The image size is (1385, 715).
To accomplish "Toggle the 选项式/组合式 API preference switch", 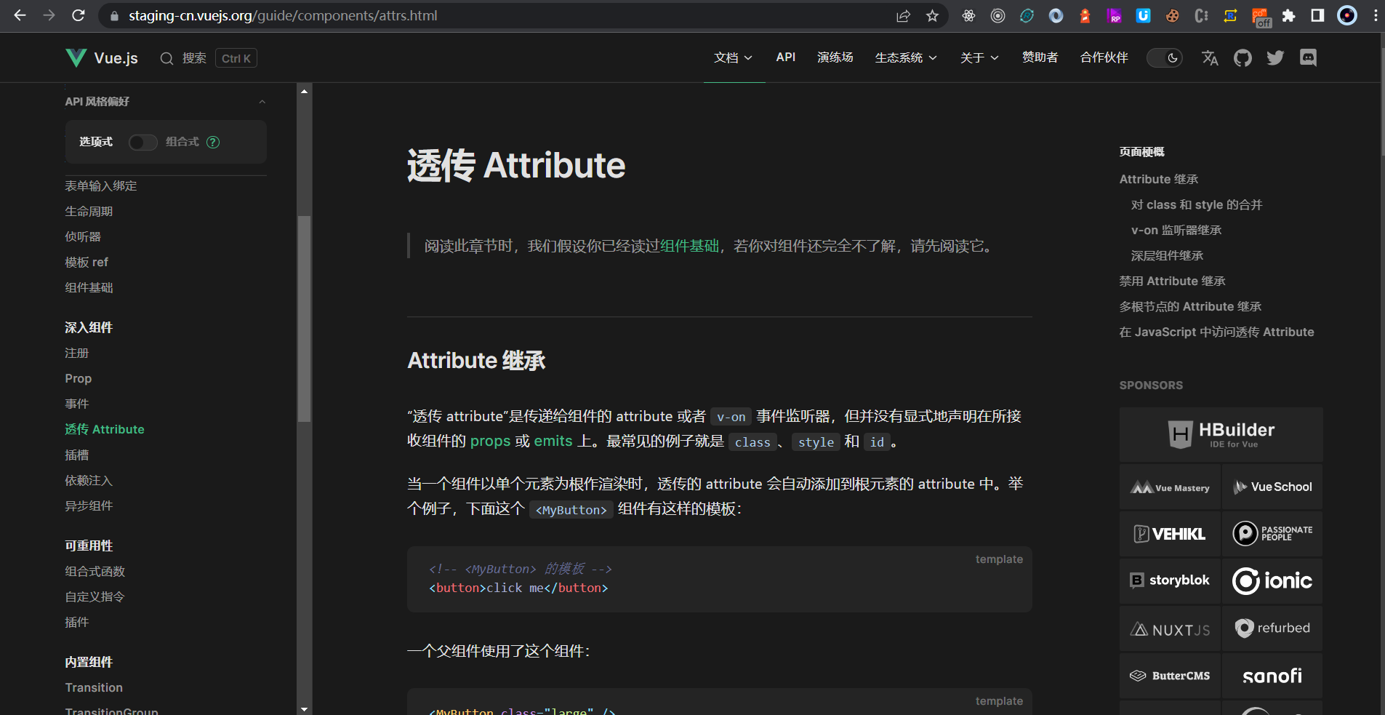I will tap(143, 142).
